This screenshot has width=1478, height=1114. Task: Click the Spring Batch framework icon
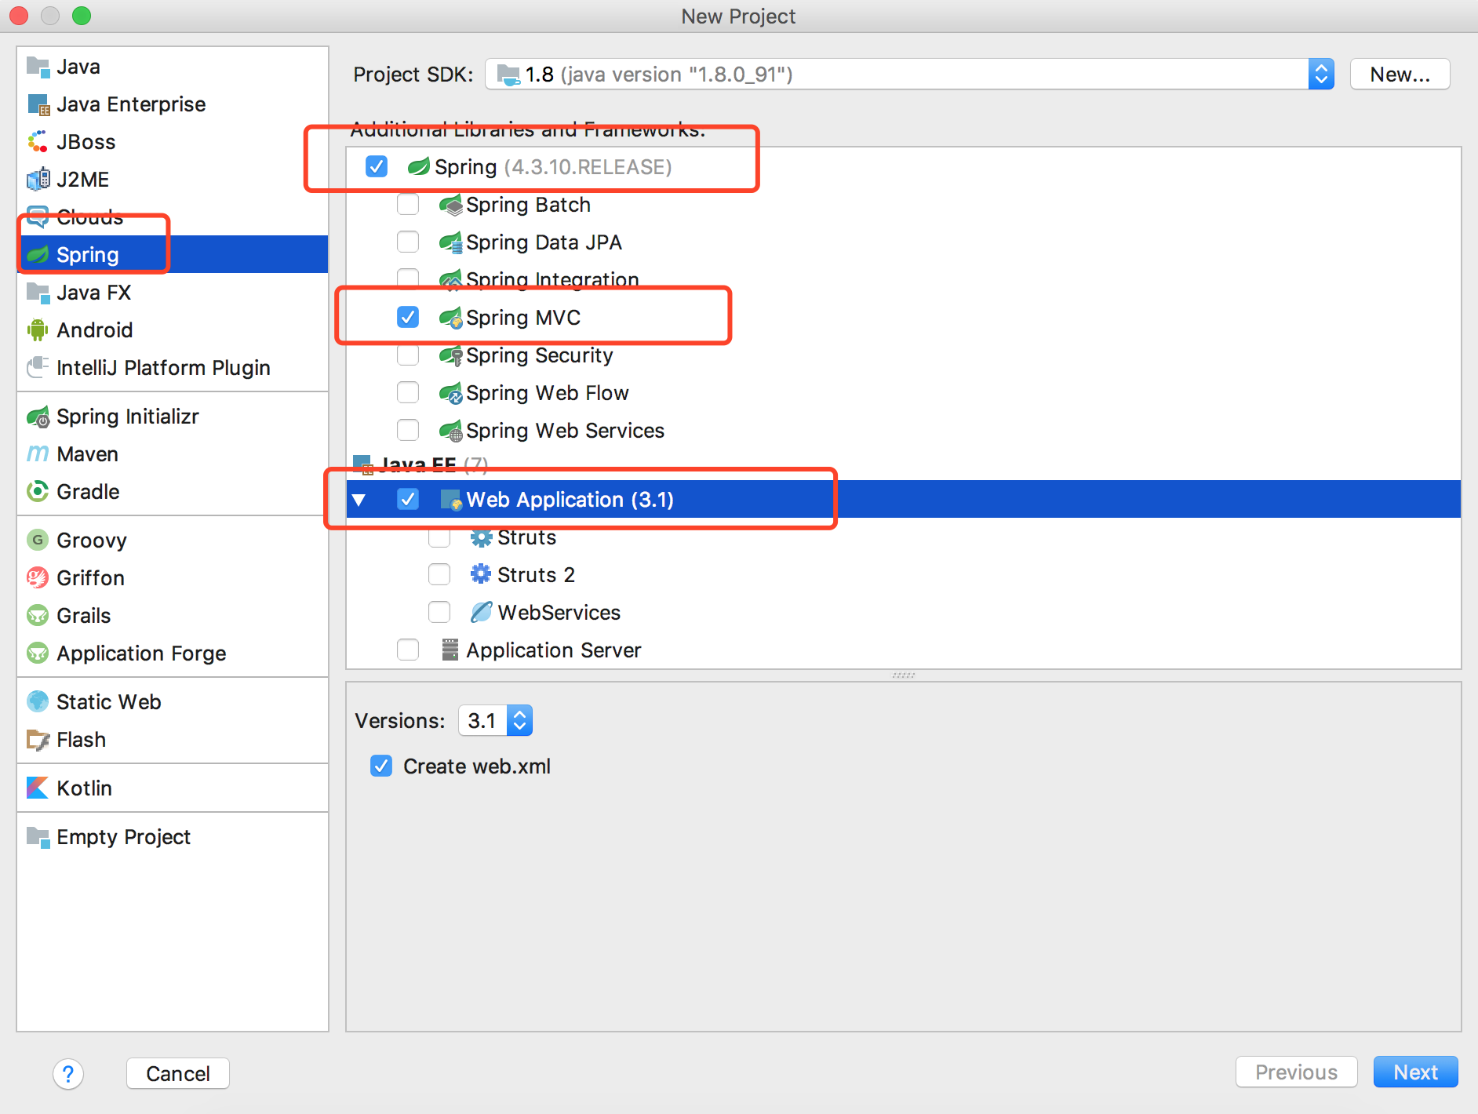pos(450,205)
